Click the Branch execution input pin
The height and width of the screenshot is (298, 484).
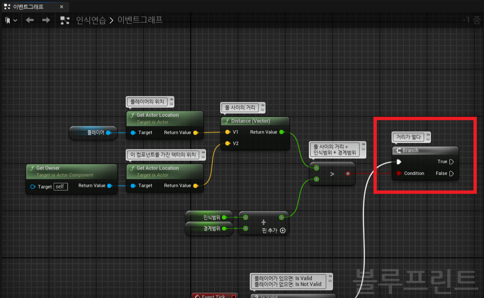[399, 162]
